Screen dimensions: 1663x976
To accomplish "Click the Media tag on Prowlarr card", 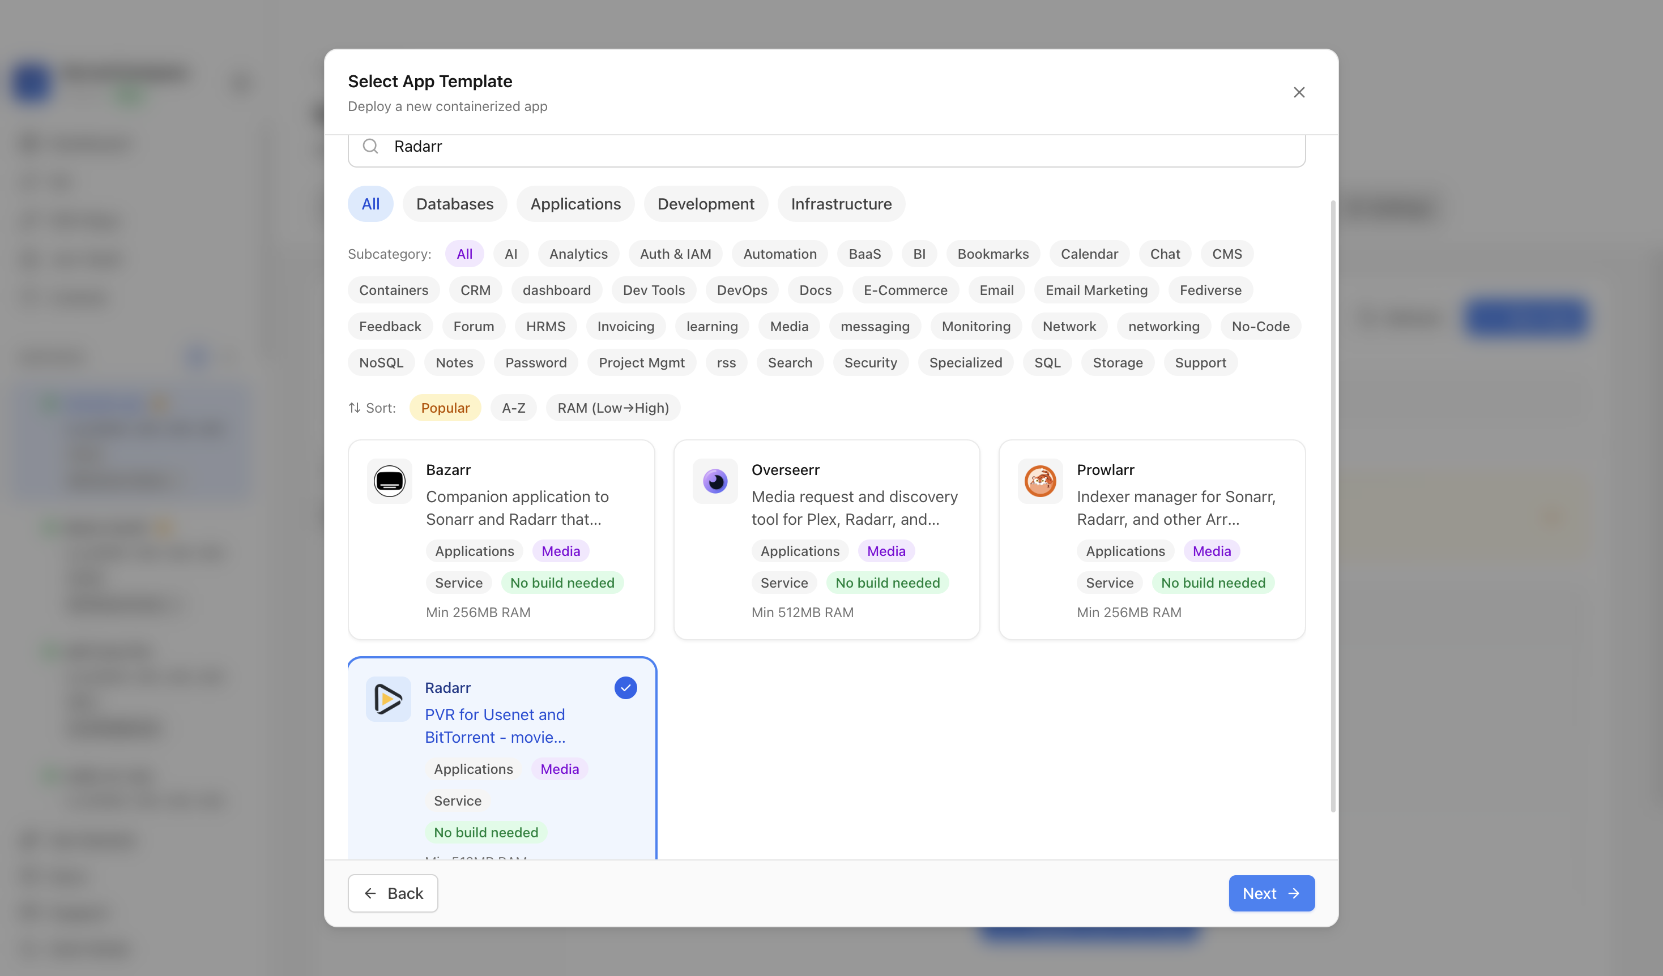I will tap(1211, 551).
